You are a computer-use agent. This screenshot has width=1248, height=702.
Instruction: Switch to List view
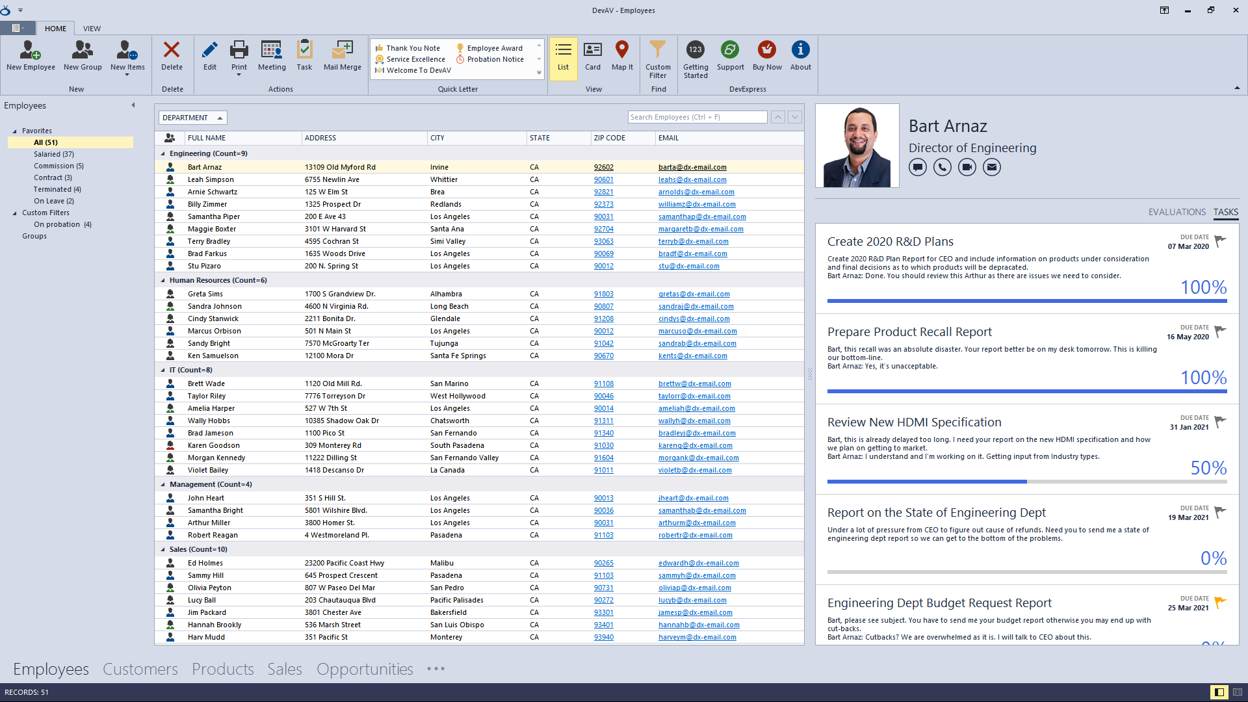click(564, 58)
